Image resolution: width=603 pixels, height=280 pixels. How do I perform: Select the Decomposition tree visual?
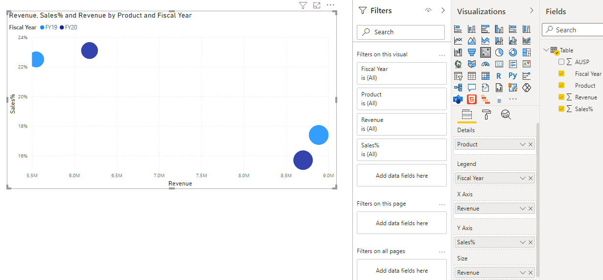458,88
